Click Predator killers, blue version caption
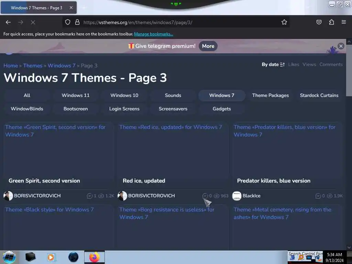Image resolution: width=352 pixels, height=264 pixels. [x=274, y=181]
